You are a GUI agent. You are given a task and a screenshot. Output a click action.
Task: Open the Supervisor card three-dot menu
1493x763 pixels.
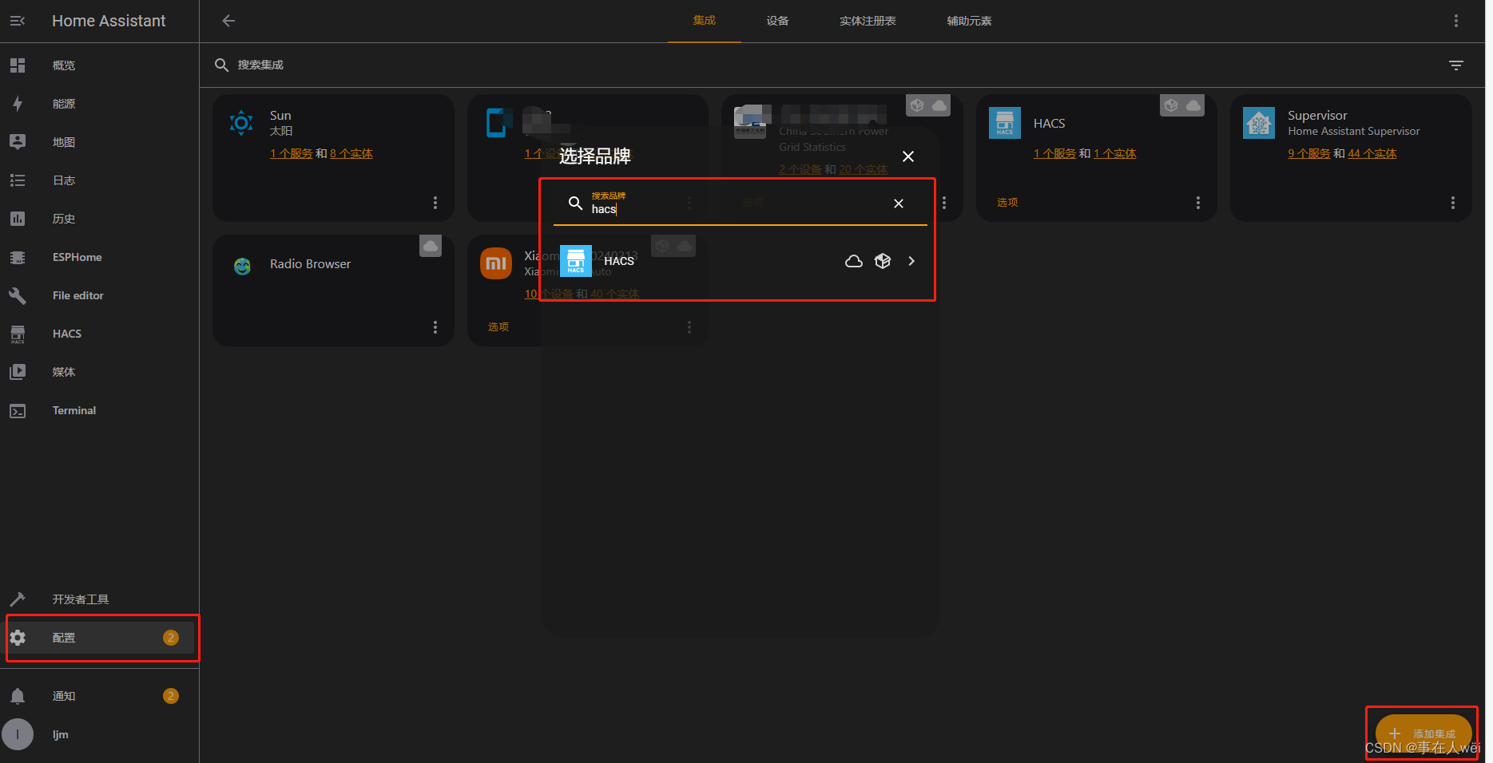tap(1453, 203)
